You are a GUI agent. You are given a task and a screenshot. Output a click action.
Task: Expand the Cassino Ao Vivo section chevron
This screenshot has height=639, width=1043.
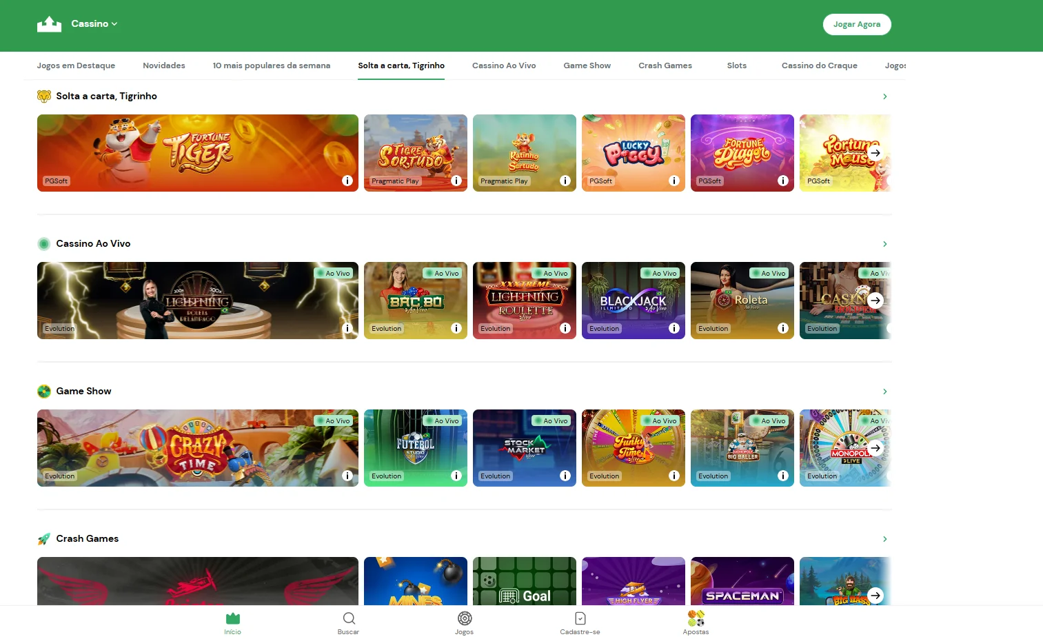tap(885, 244)
